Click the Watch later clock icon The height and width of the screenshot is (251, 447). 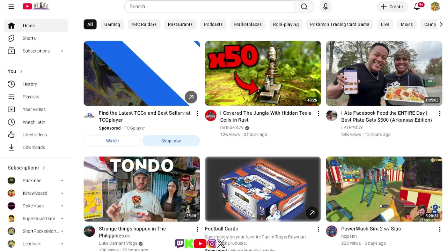click(11, 122)
